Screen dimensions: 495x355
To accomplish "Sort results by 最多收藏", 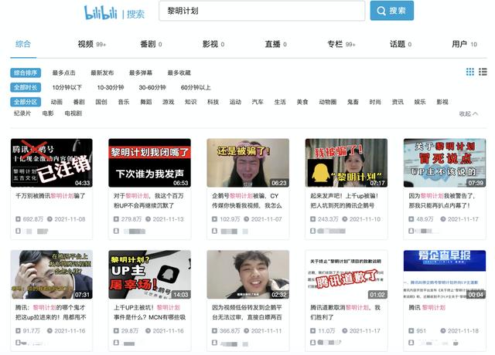I will 179,73.
